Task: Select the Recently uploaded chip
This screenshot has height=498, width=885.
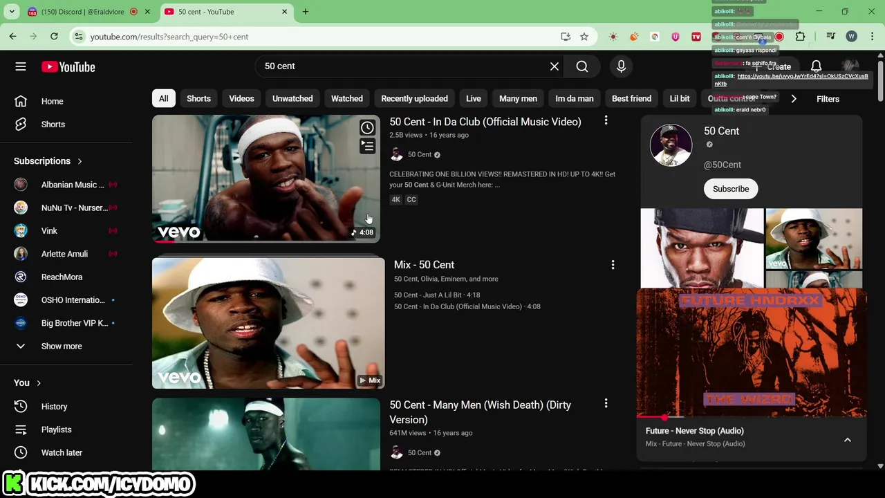Action: click(414, 98)
